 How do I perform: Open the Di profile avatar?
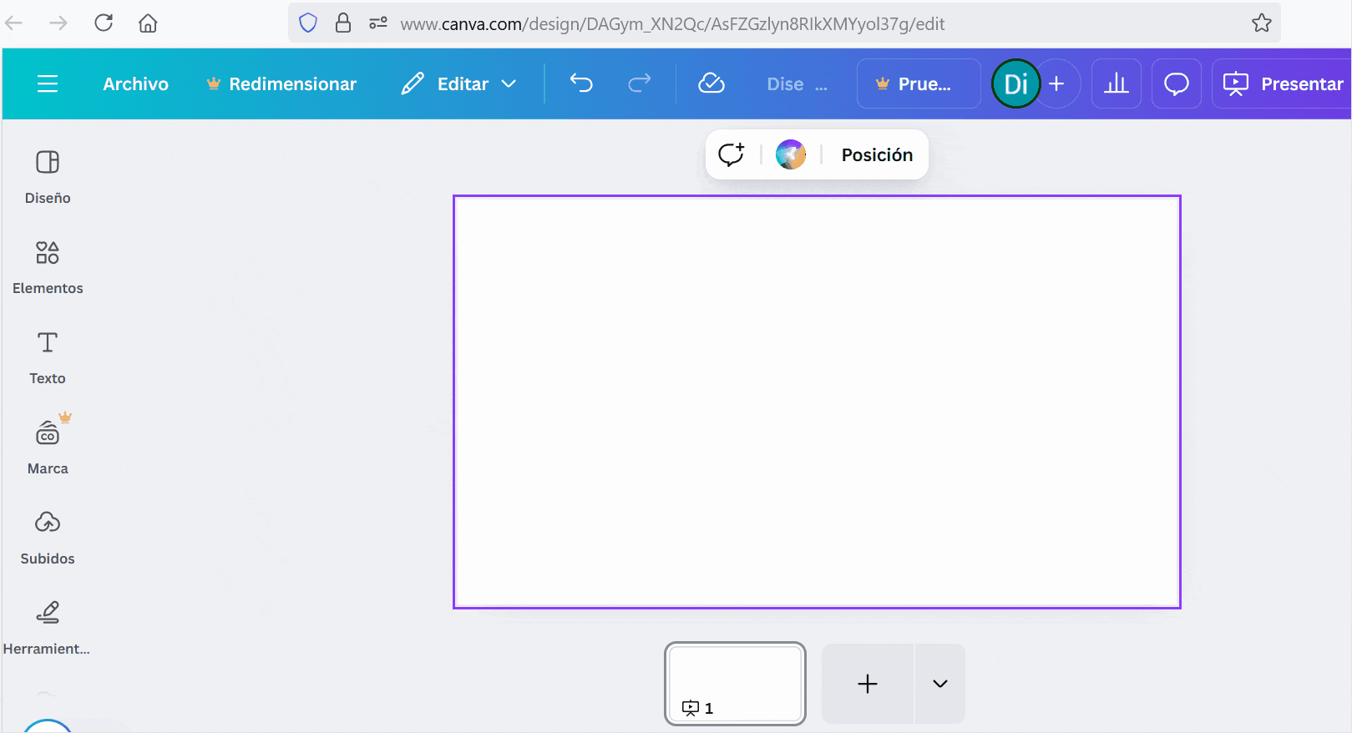(1015, 83)
